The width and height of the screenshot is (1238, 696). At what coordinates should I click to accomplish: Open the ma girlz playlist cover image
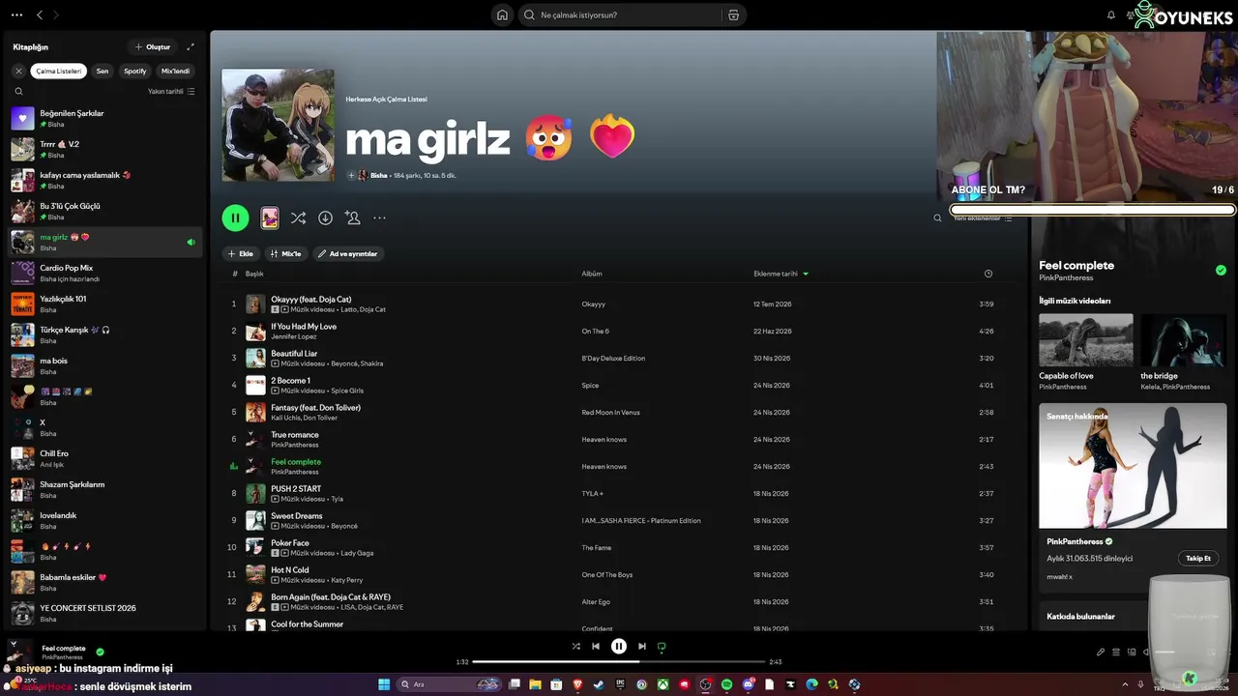278,125
